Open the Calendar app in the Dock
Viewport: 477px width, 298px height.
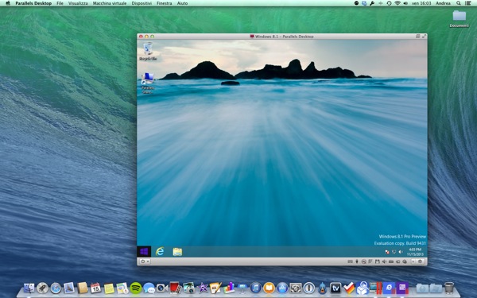click(95, 288)
